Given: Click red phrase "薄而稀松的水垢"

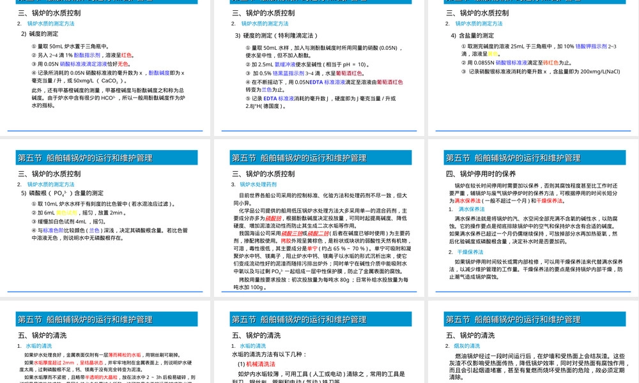Looking at the screenshot, I should [124, 355].
